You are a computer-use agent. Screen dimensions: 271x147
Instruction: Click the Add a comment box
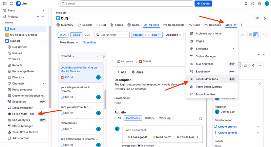click(162, 130)
